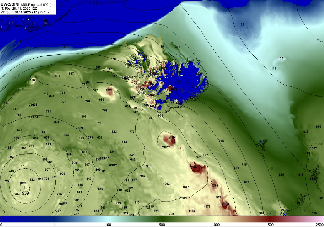Click the height value '1667' on the dark red patch

click(x=194, y=167)
